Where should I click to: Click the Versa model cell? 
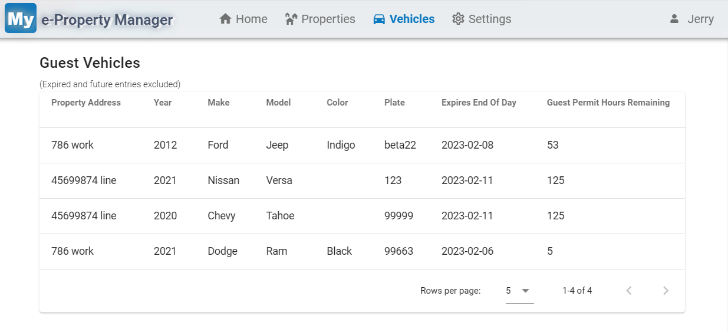[x=279, y=180]
